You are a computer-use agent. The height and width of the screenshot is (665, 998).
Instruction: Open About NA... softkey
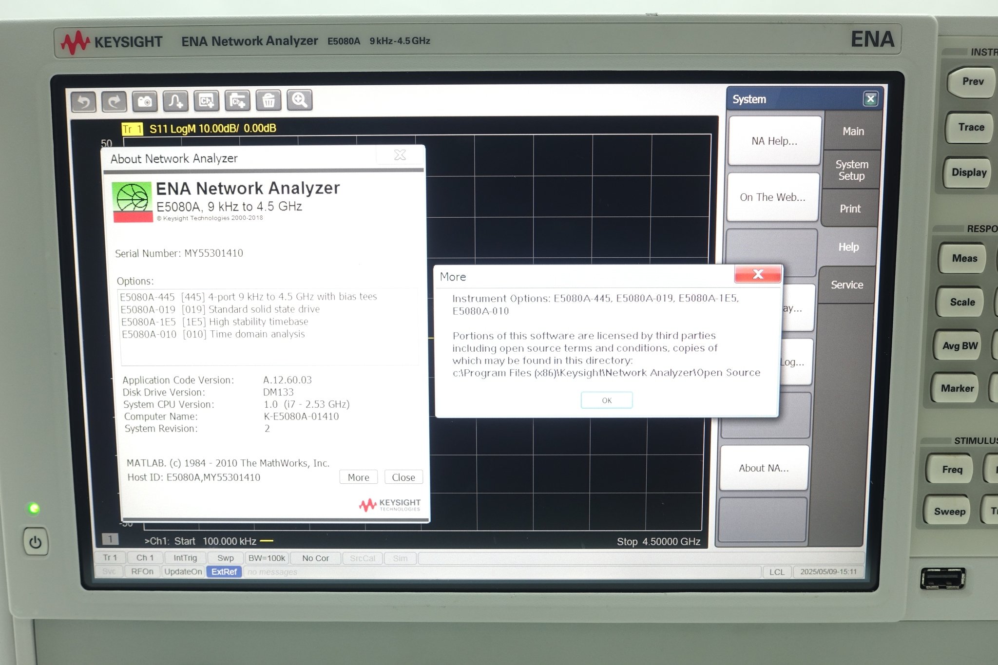point(764,468)
